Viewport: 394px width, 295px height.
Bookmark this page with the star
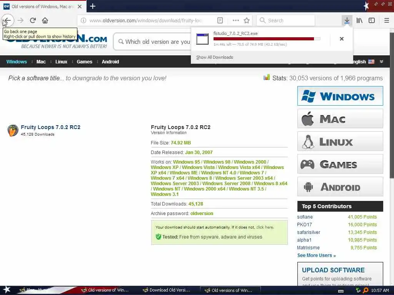coord(247,20)
